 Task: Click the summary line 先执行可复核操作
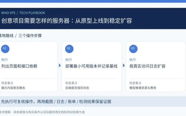pyautogui.click(x=56, y=101)
